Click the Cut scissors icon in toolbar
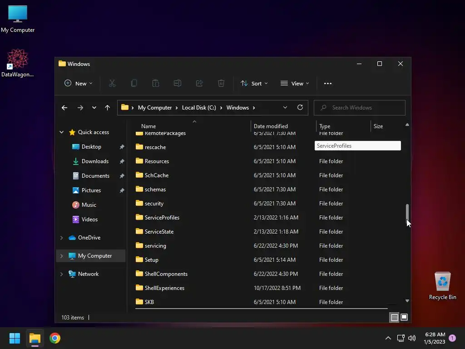 click(x=112, y=84)
